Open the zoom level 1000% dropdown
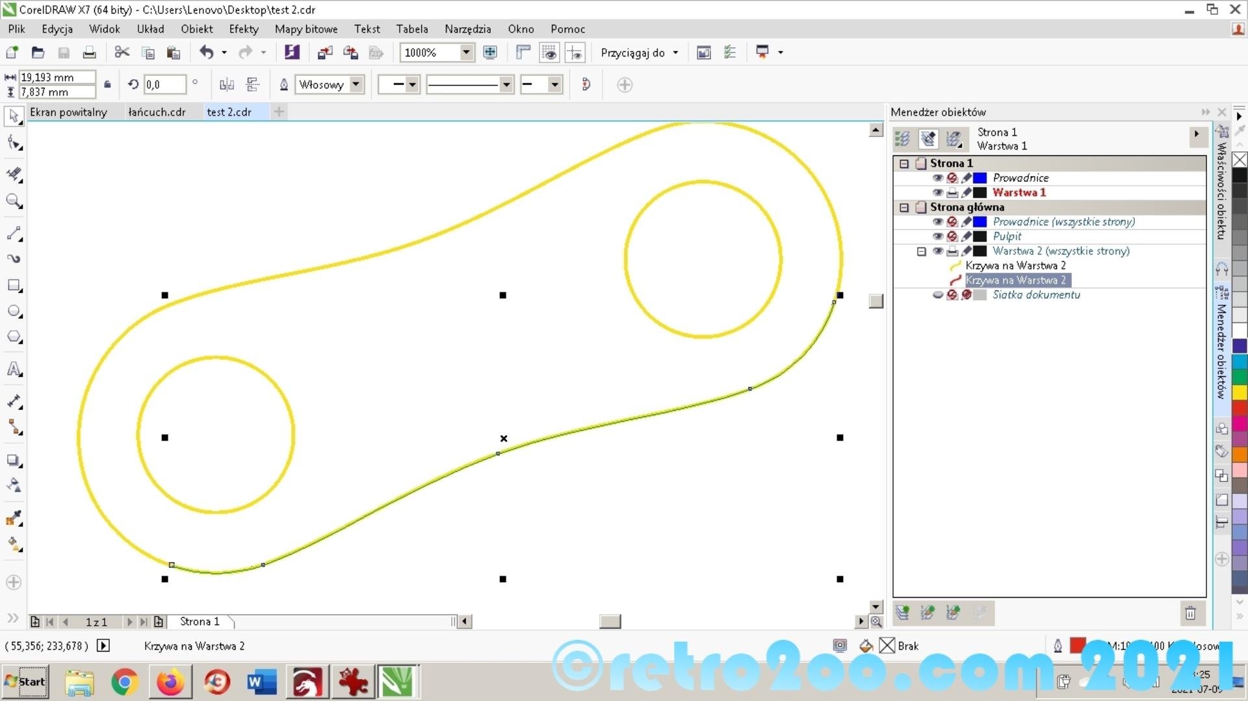 pos(466,53)
